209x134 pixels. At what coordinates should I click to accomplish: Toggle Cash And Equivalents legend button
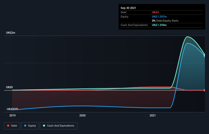(x=59, y=126)
